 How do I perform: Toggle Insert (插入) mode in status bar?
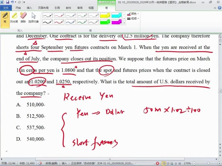coord(64,163)
